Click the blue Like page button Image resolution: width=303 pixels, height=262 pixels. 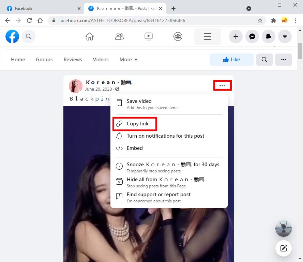231,60
